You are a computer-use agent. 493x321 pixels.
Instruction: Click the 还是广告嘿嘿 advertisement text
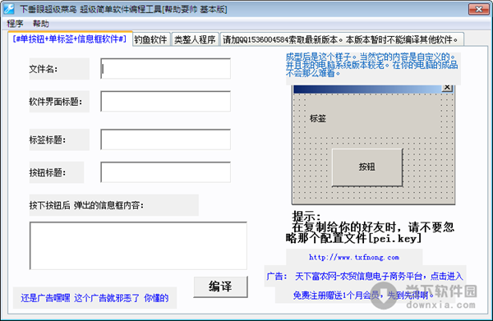point(94,298)
